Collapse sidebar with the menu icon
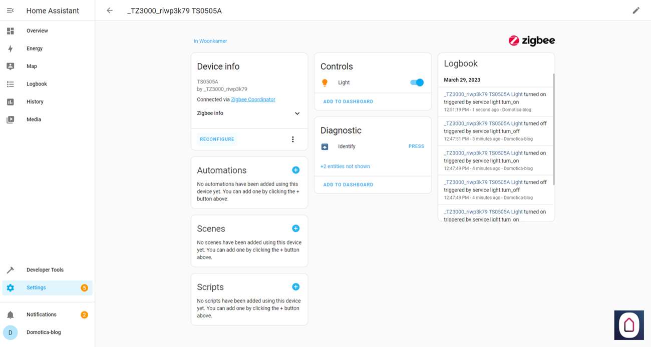Image resolution: width=651 pixels, height=347 pixels. click(x=10, y=10)
